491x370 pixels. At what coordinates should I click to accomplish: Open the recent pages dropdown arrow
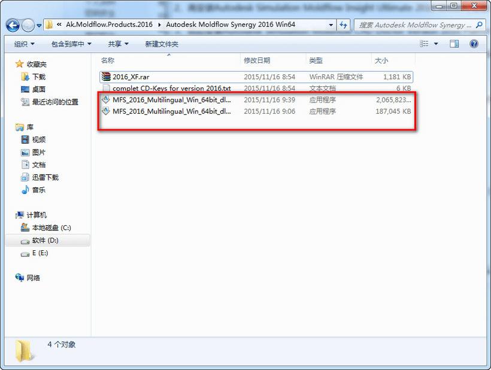pos(39,26)
